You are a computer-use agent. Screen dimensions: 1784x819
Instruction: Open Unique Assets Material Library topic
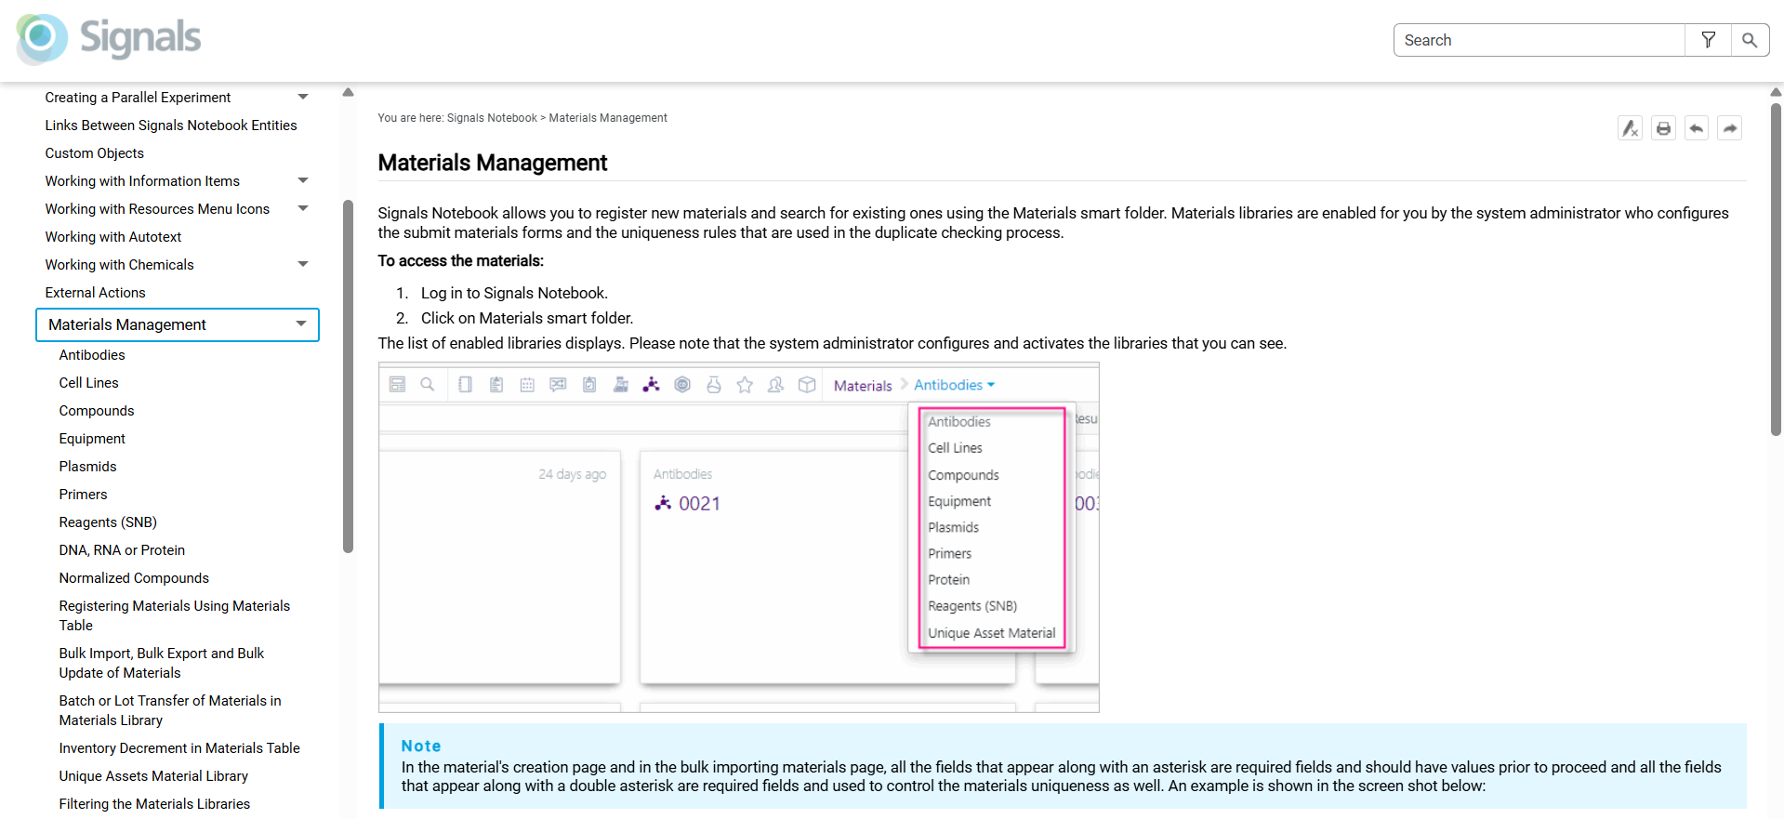tap(153, 776)
